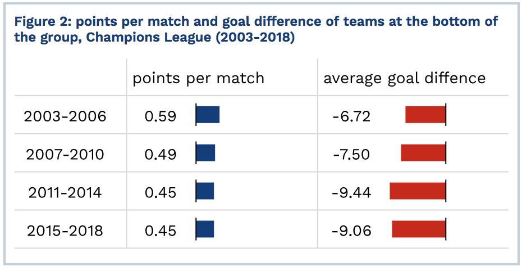Click the Figure 2 title text

pyautogui.click(x=256, y=29)
